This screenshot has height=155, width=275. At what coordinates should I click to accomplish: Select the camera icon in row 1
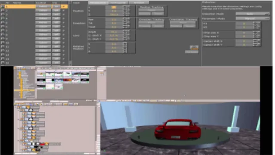click(3, 7)
